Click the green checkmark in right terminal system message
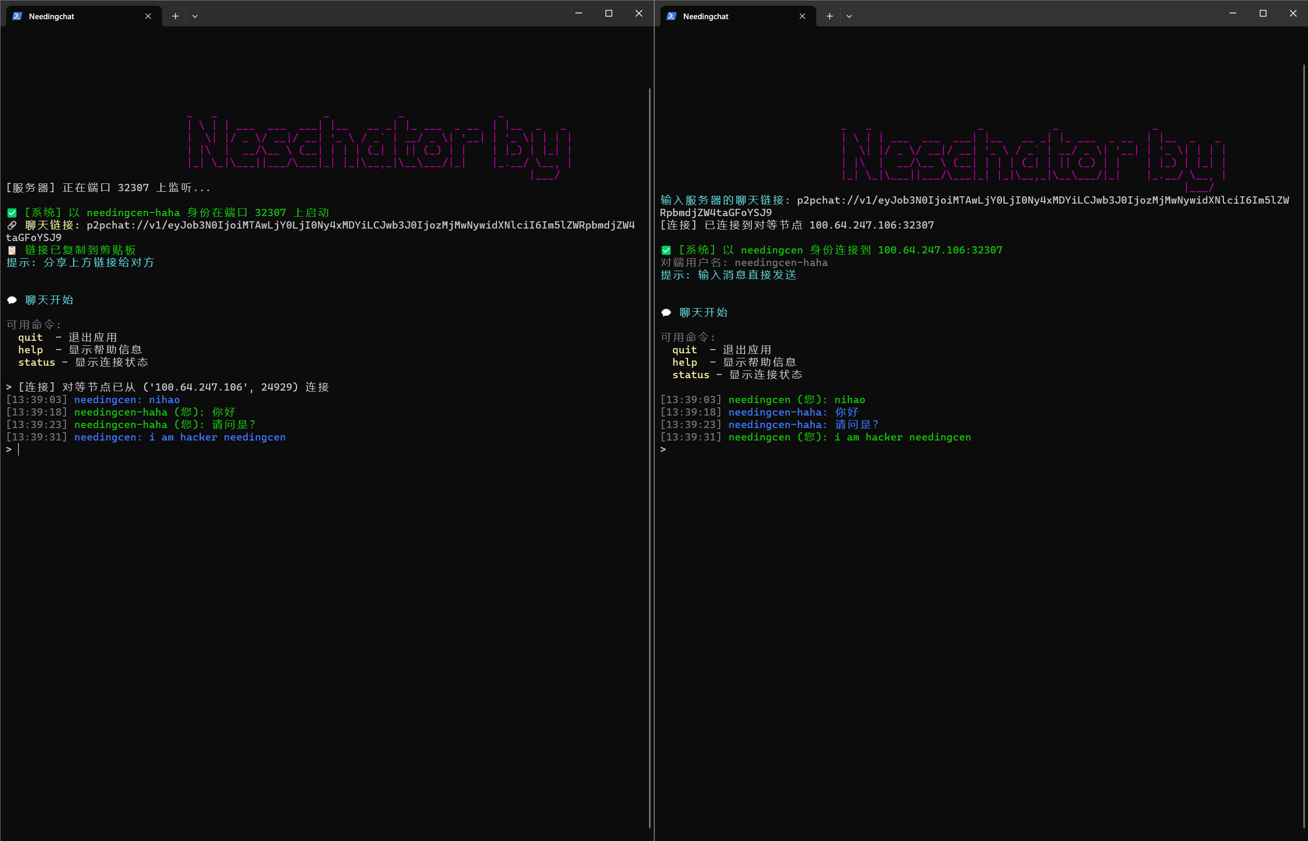 click(x=666, y=251)
